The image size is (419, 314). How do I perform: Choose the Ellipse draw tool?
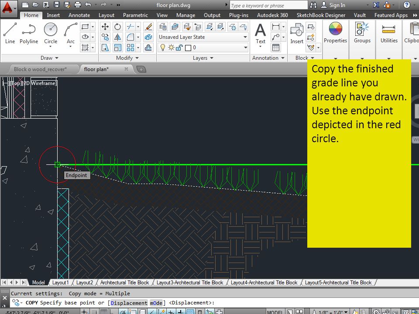pyautogui.click(x=85, y=37)
